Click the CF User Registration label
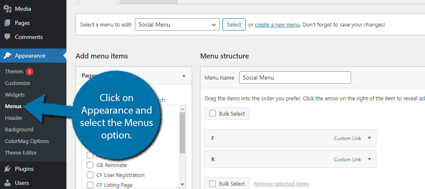The height and width of the screenshot is (189, 425). pos(120,175)
